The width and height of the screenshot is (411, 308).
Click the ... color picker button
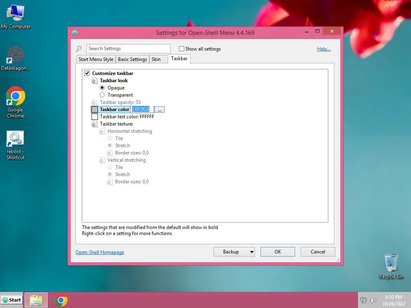click(159, 109)
